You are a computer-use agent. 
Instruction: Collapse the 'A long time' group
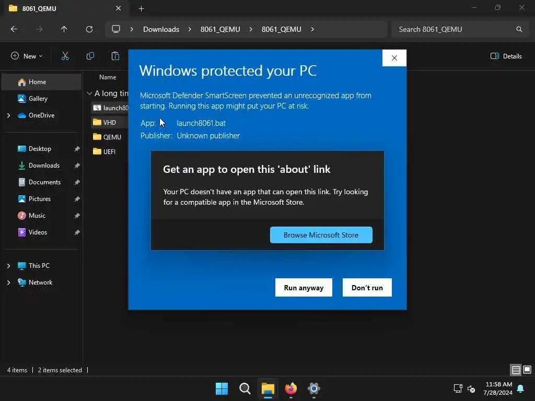point(89,93)
